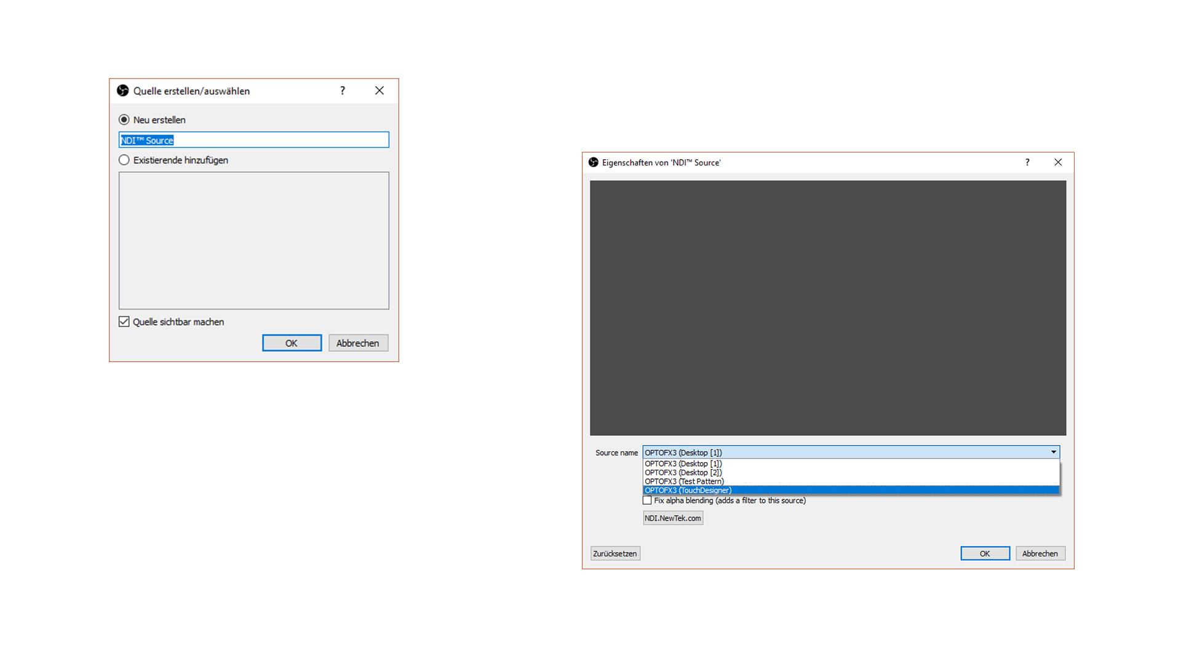Choose OPTOFX3 (TouchDesigner) from dropdown list

[x=851, y=490]
